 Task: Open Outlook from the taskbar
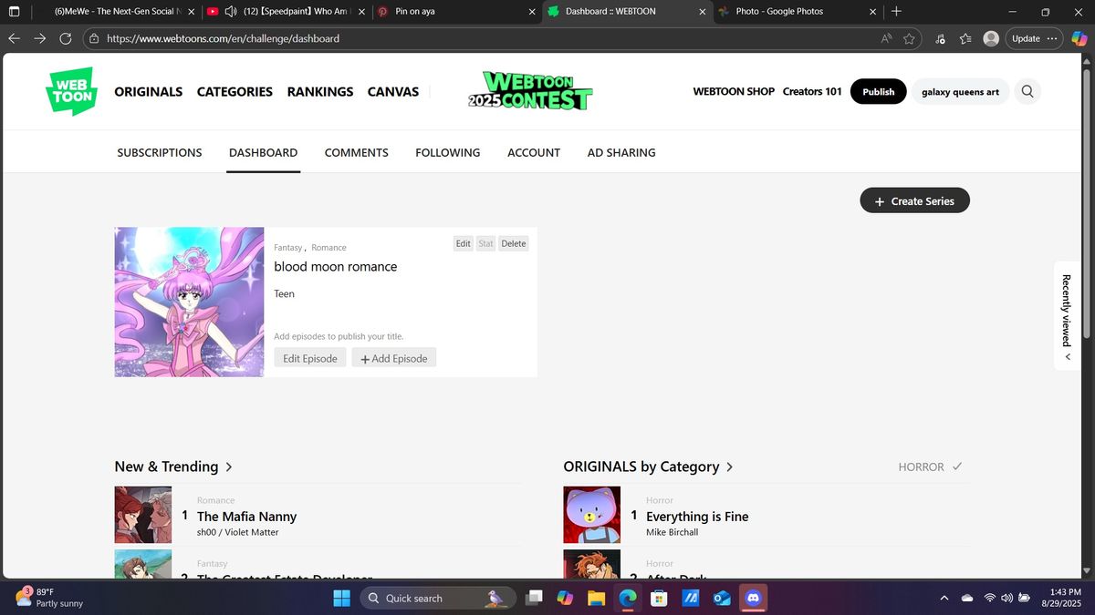click(x=722, y=598)
